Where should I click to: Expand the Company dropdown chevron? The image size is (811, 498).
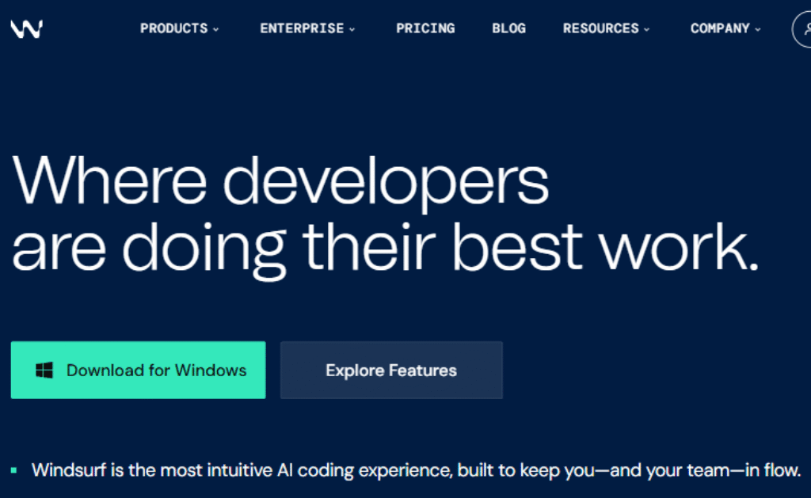click(757, 29)
